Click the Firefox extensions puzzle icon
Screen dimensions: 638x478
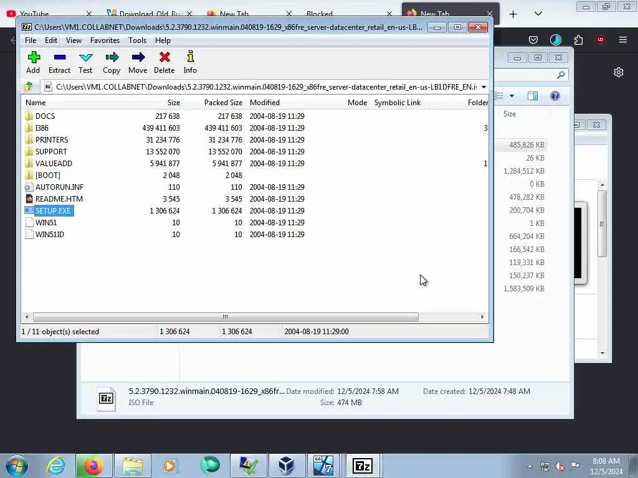(x=578, y=39)
